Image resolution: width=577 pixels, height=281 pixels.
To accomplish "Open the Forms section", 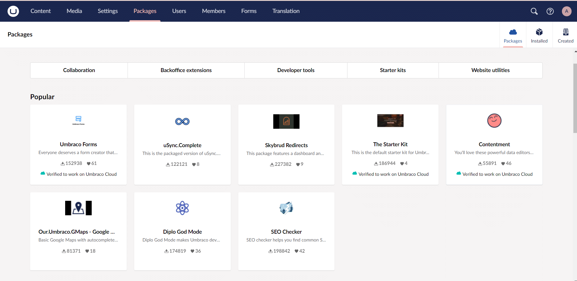I will pos(249,11).
